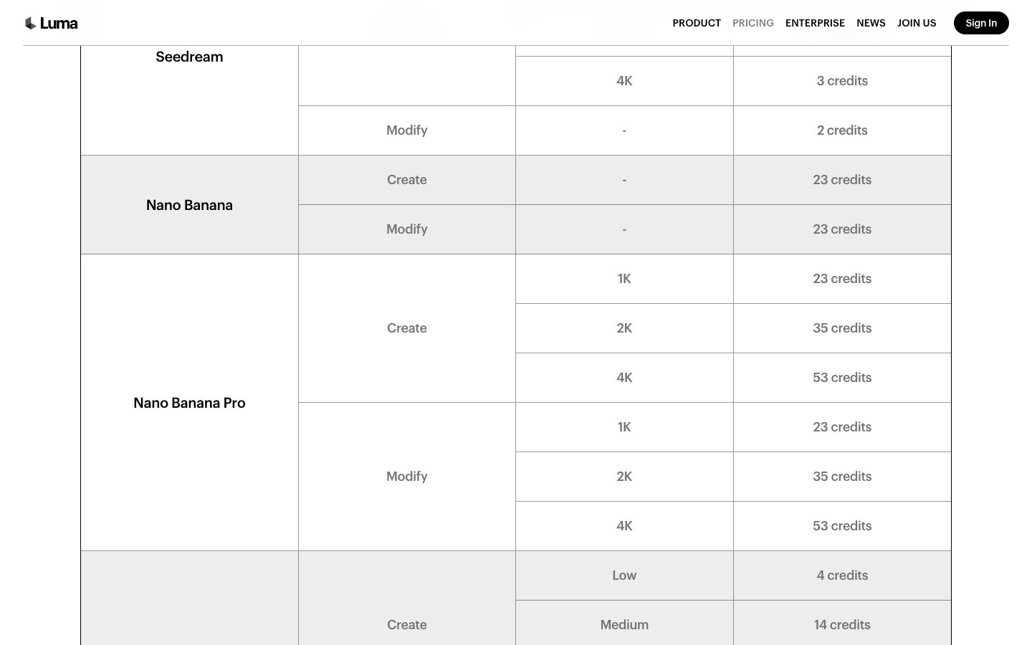Click 35 credits in Nano Banana Pro Create

click(x=842, y=328)
